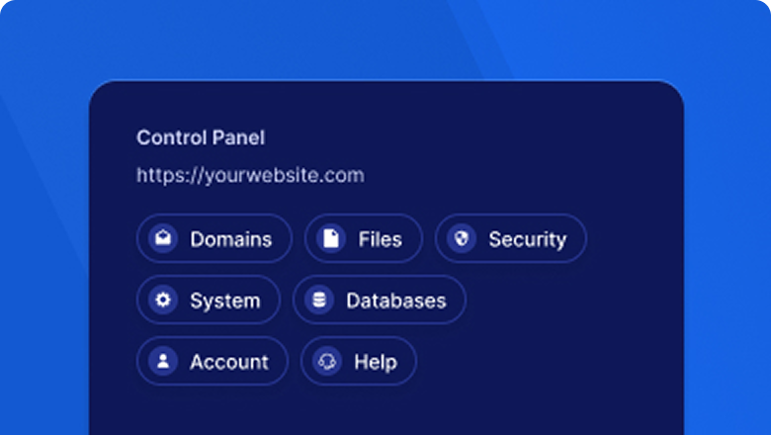The width and height of the screenshot is (771, 435).
Task: Visit the https://yourwebsite.com link
Action: click(x=250, y=176)
